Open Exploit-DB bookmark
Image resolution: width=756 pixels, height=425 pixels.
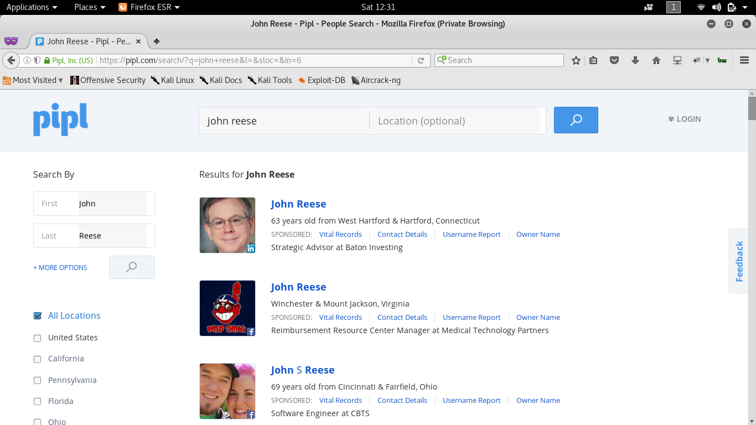pos(321,80)
